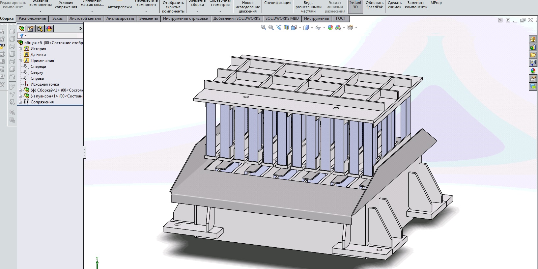538x269 pixels.
Task: Open the Эскиз tab
Action: click(x=57, y=18)
